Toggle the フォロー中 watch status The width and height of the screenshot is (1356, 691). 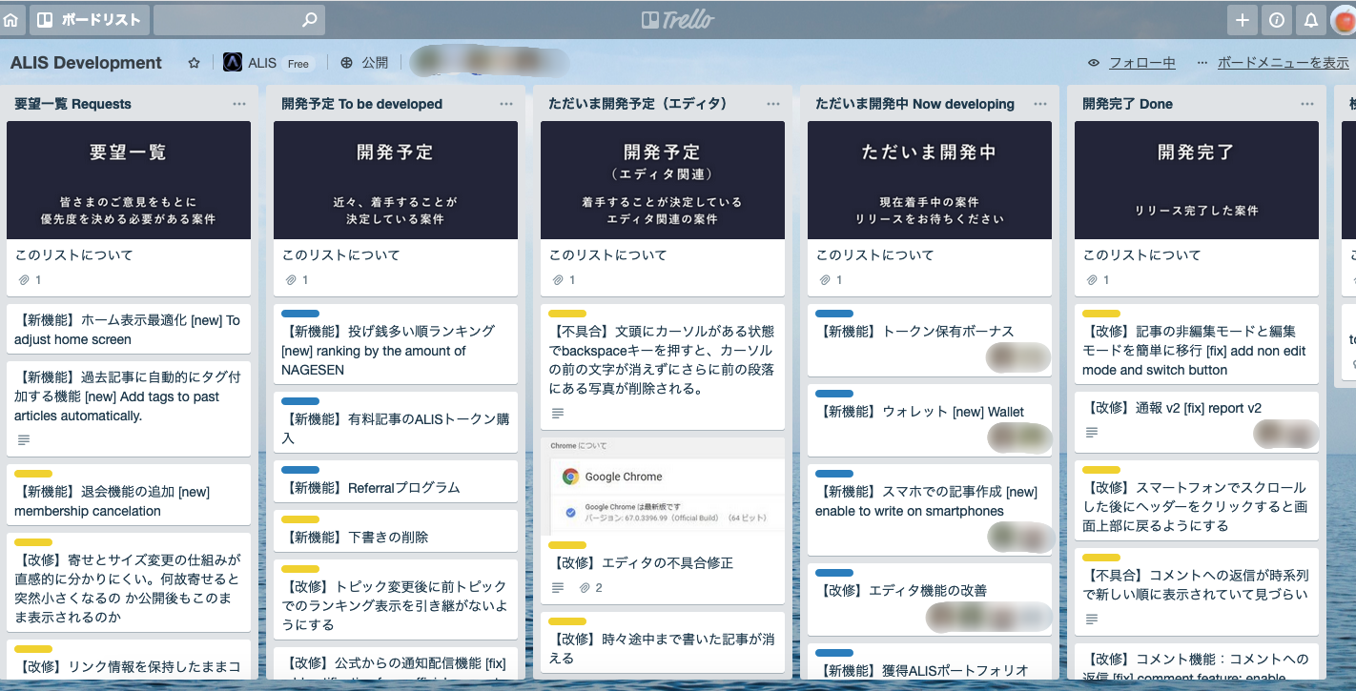(x=1132, y=63)
